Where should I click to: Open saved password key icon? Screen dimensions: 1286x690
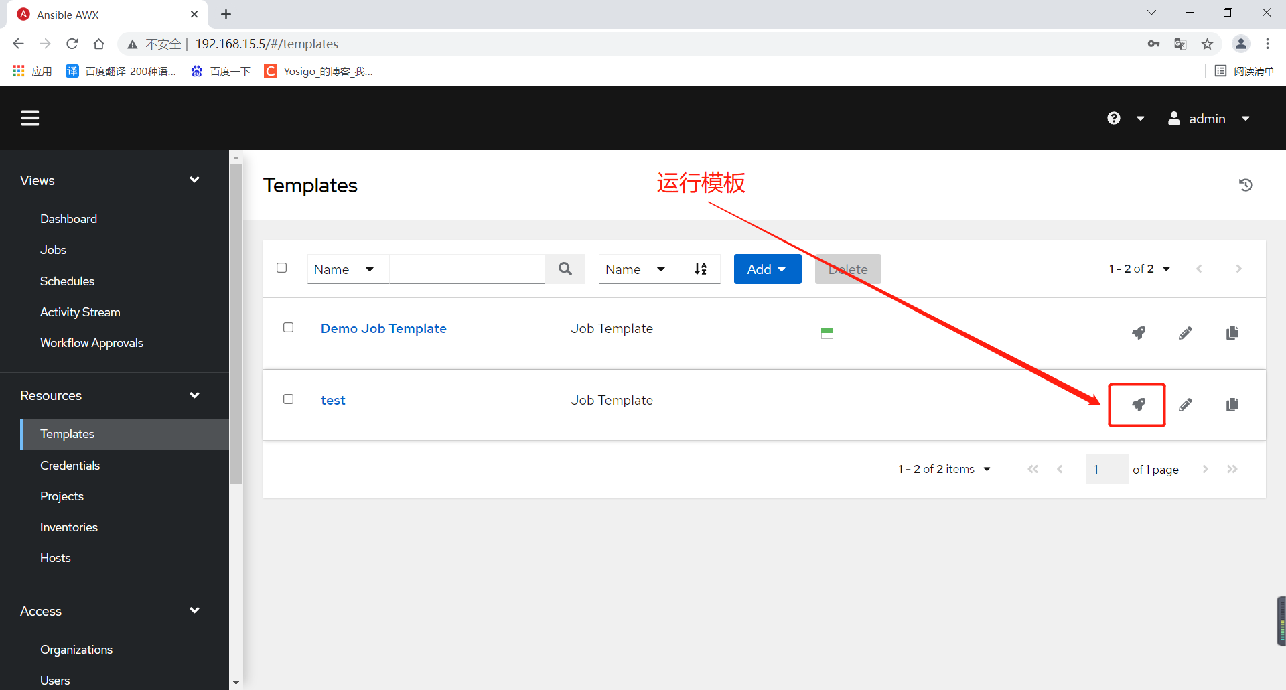pyautogui.click(x=1153, y=44)
